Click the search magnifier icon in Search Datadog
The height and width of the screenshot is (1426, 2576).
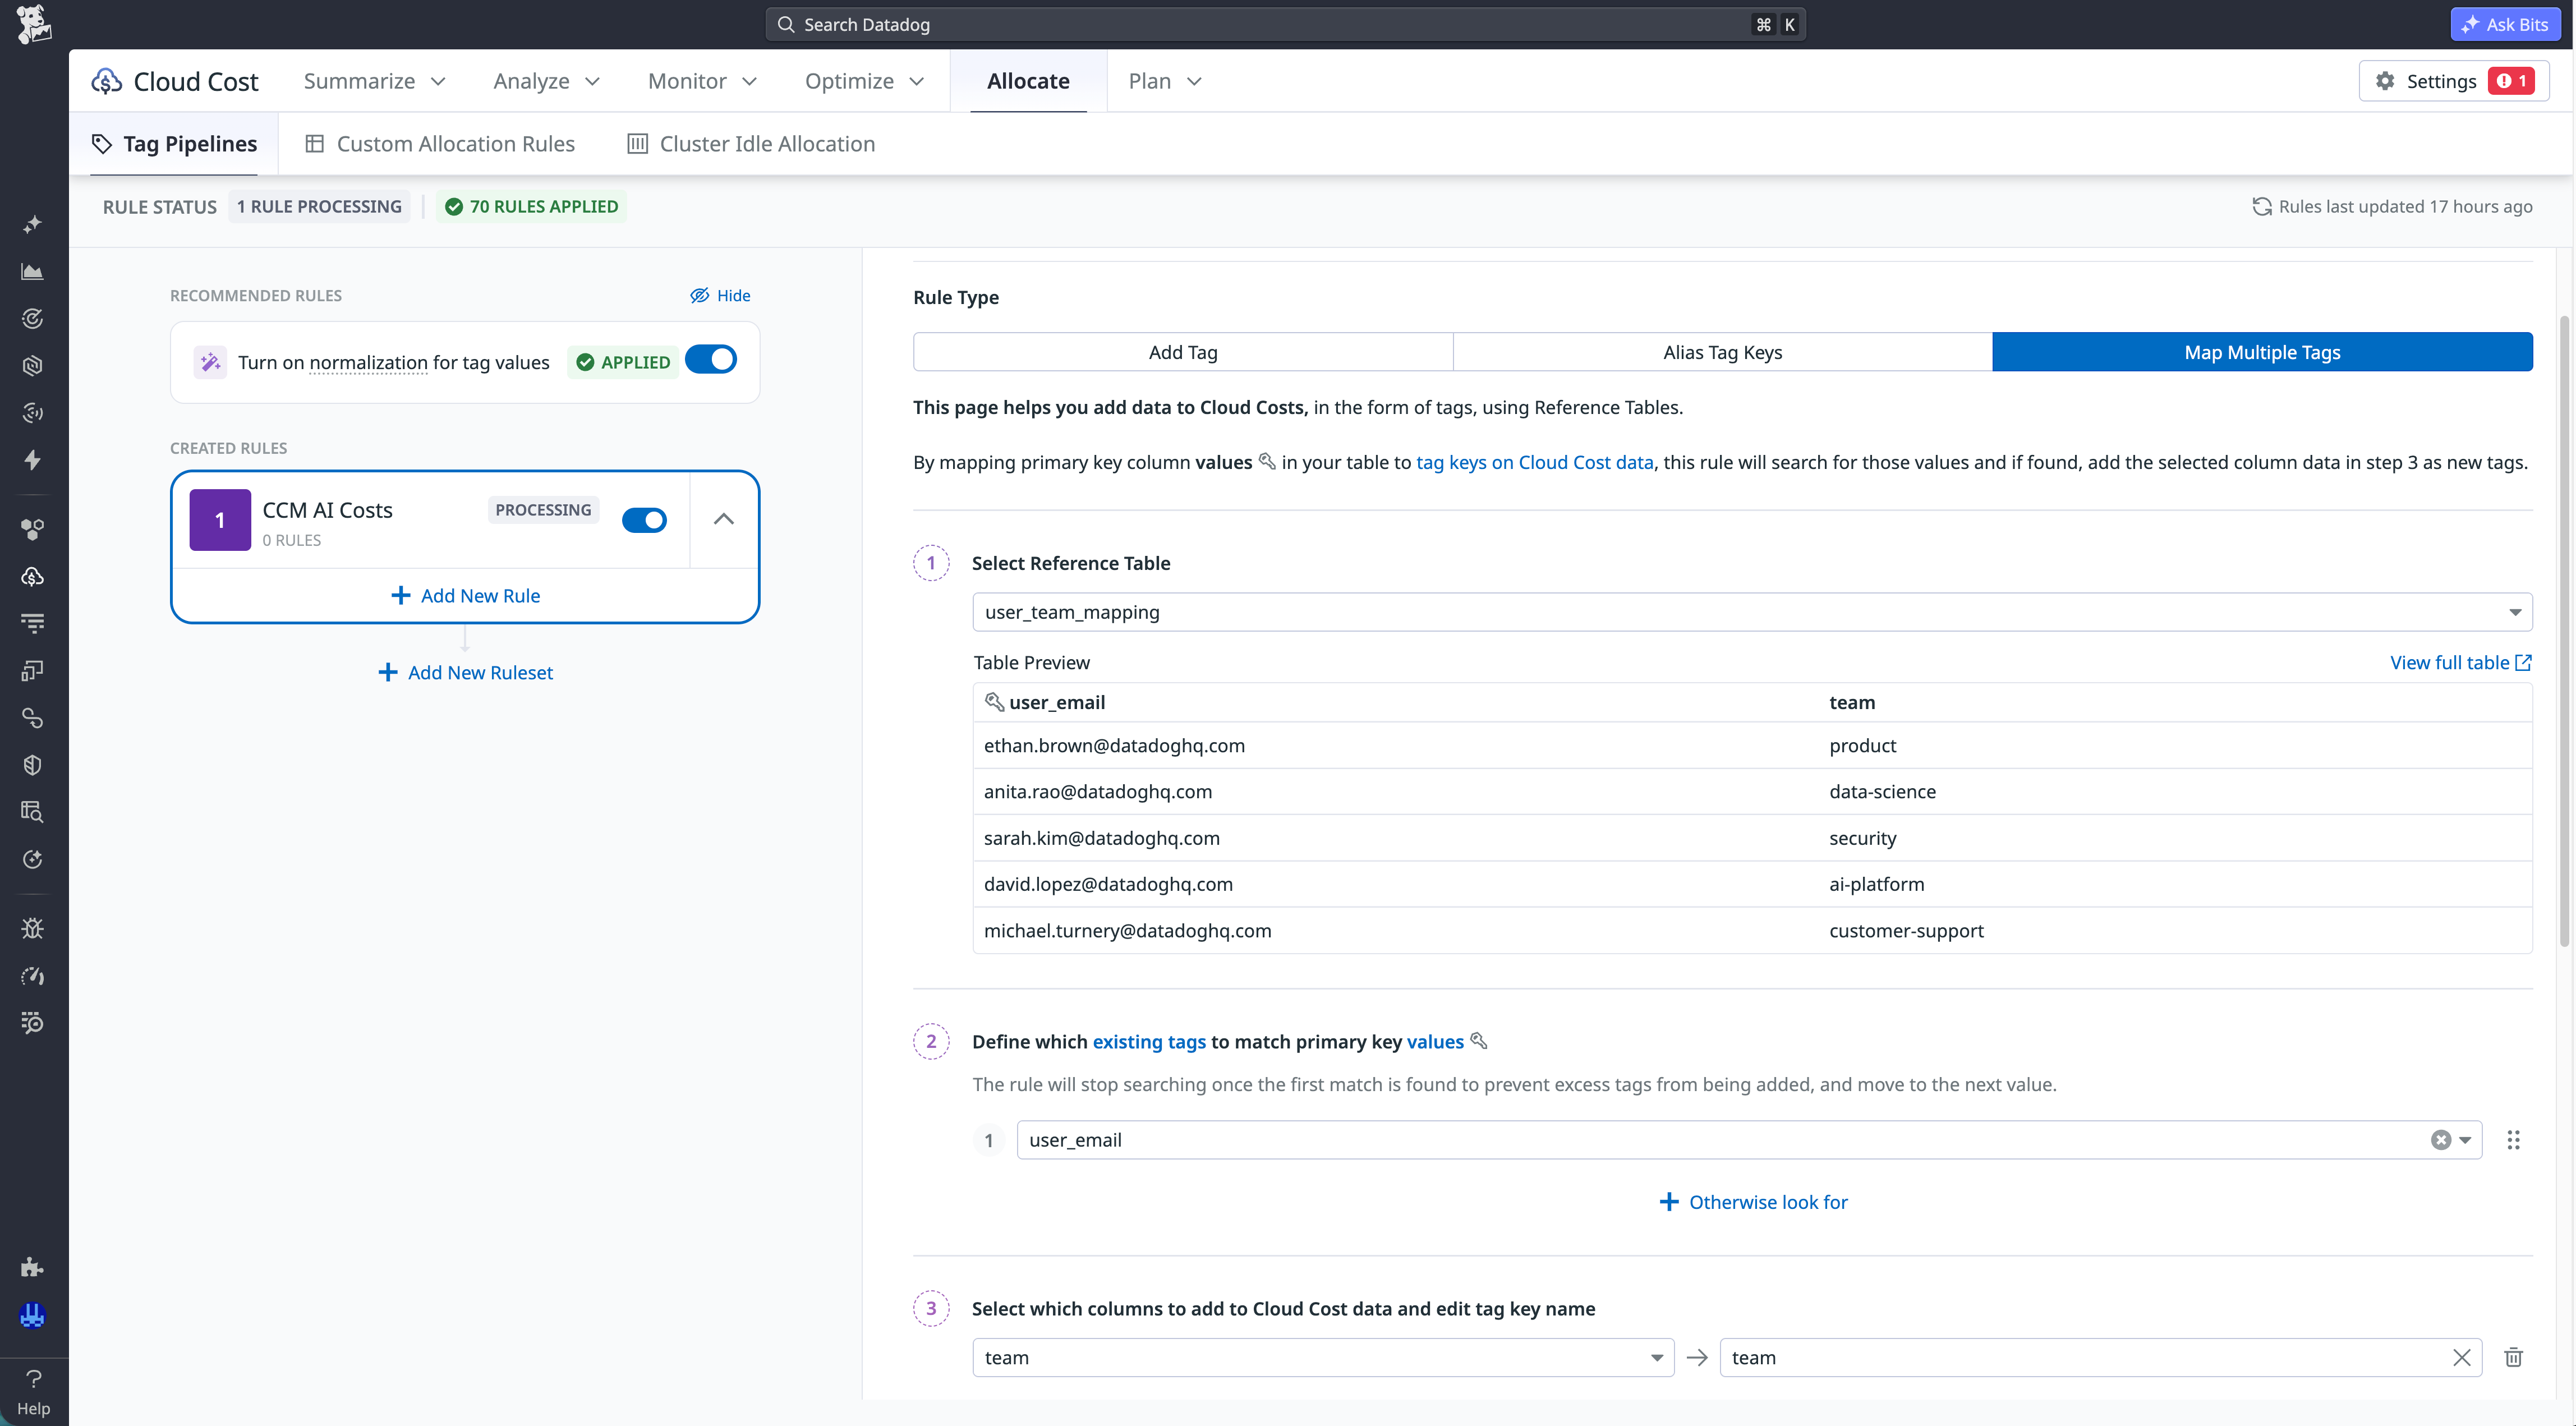[x=786, y=24]
